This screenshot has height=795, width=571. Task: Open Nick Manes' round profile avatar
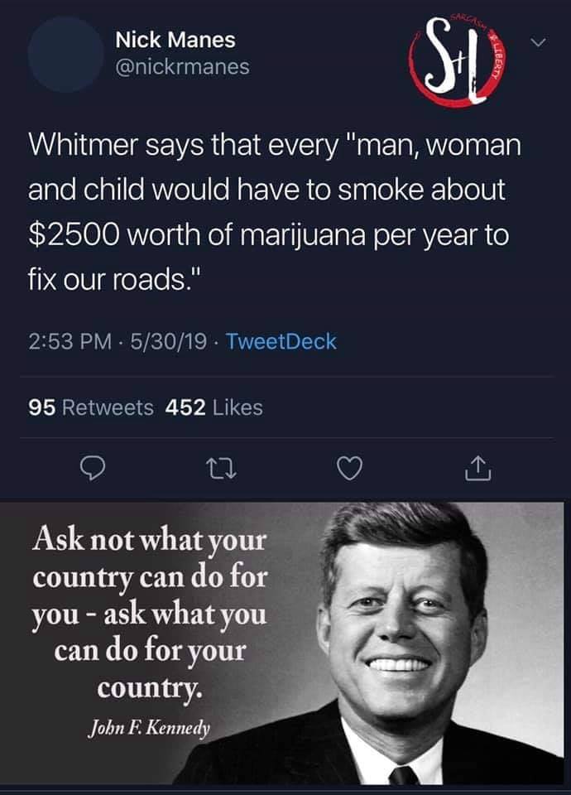(66, 55)
